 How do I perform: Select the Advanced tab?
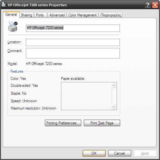[x=57, y=15]
